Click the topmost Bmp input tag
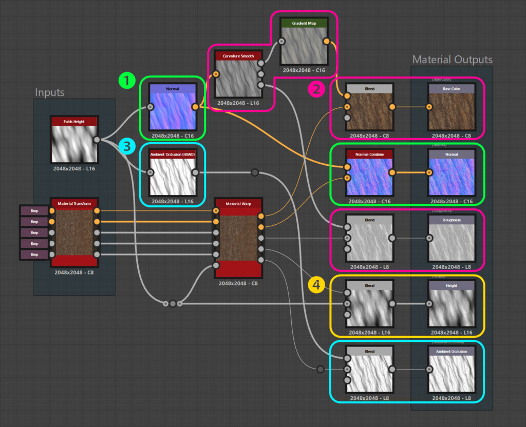 point(34,211)
